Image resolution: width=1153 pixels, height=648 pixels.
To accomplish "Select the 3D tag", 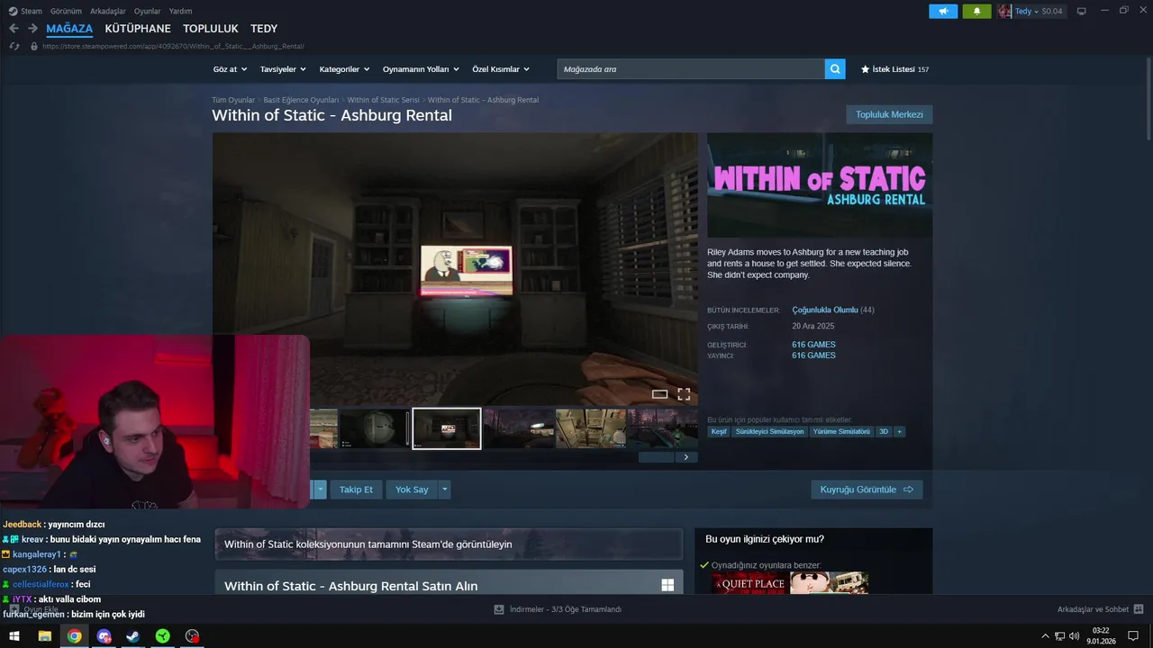I will pyautogui.click(x=884, y=432).
